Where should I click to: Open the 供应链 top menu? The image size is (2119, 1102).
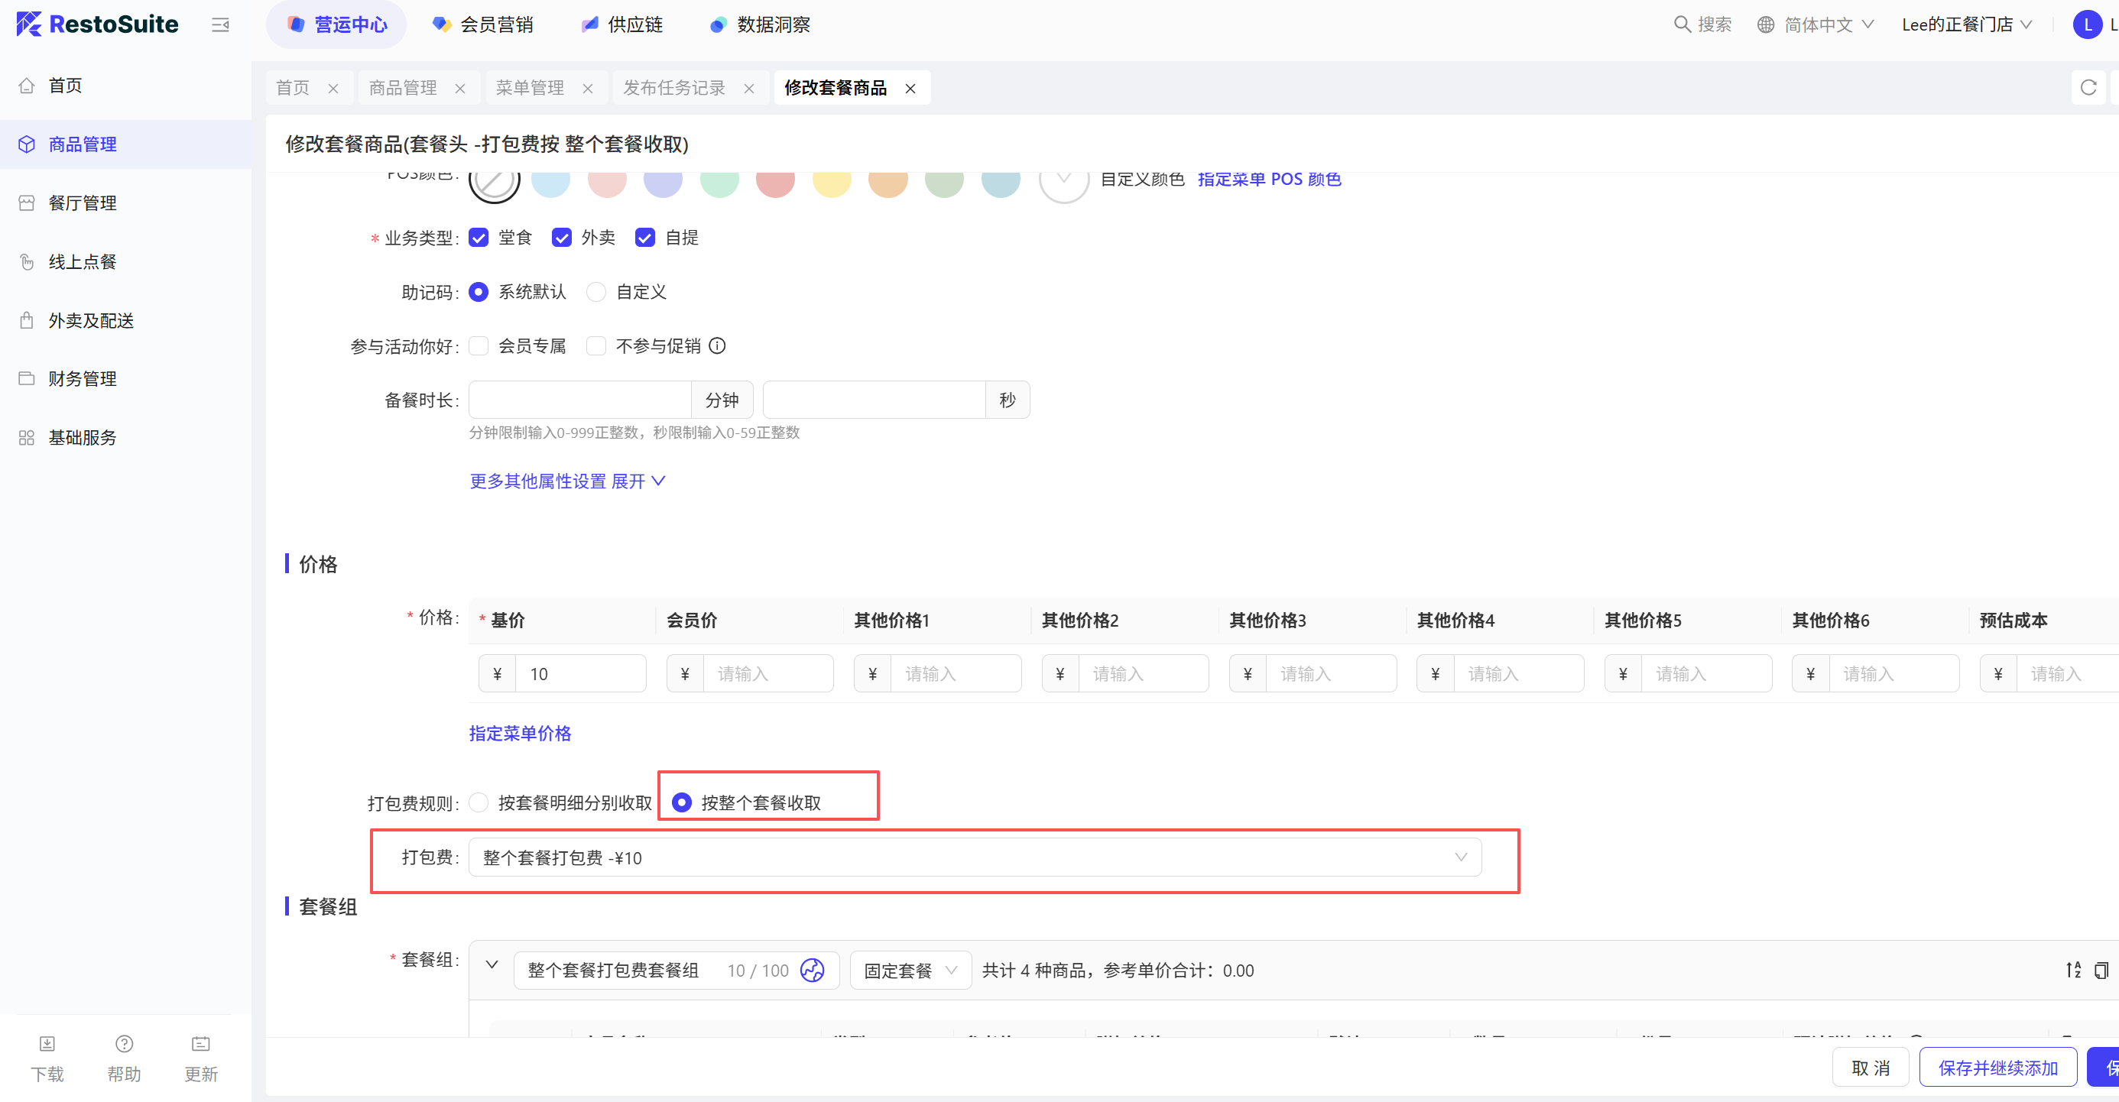point(634,24)
